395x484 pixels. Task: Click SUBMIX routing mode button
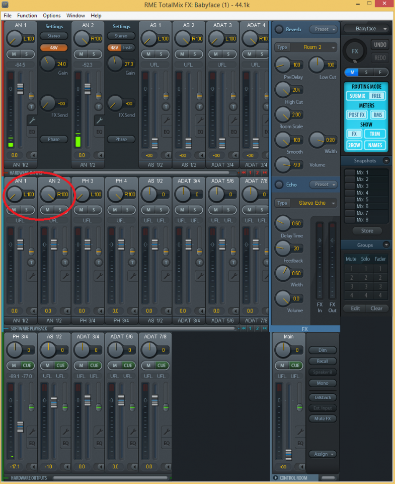click(357, 96)
